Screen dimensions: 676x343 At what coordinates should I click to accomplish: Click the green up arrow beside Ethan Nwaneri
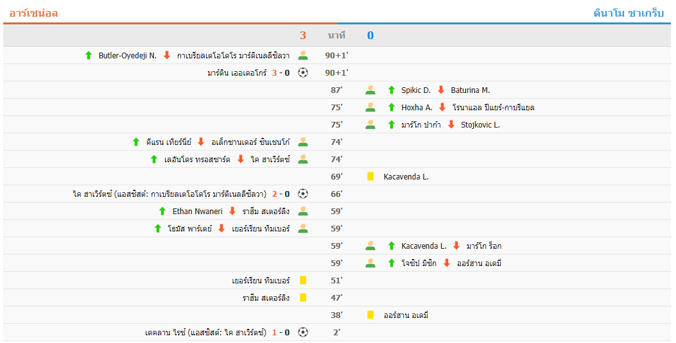[162, 212]
